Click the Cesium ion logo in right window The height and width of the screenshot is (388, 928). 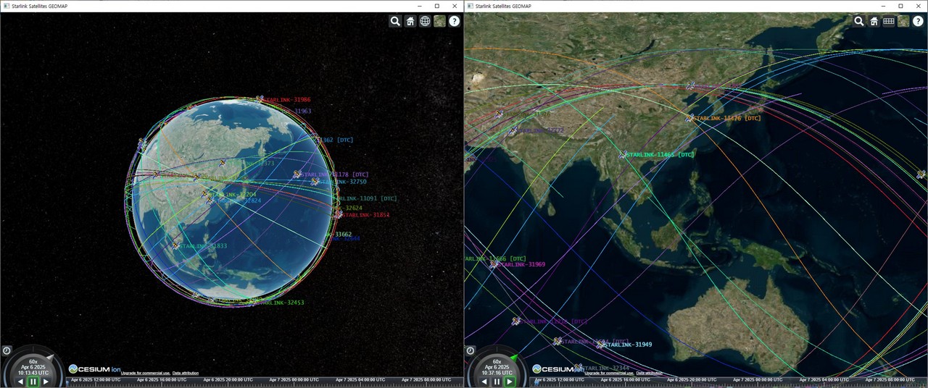[x=558, y=368]
